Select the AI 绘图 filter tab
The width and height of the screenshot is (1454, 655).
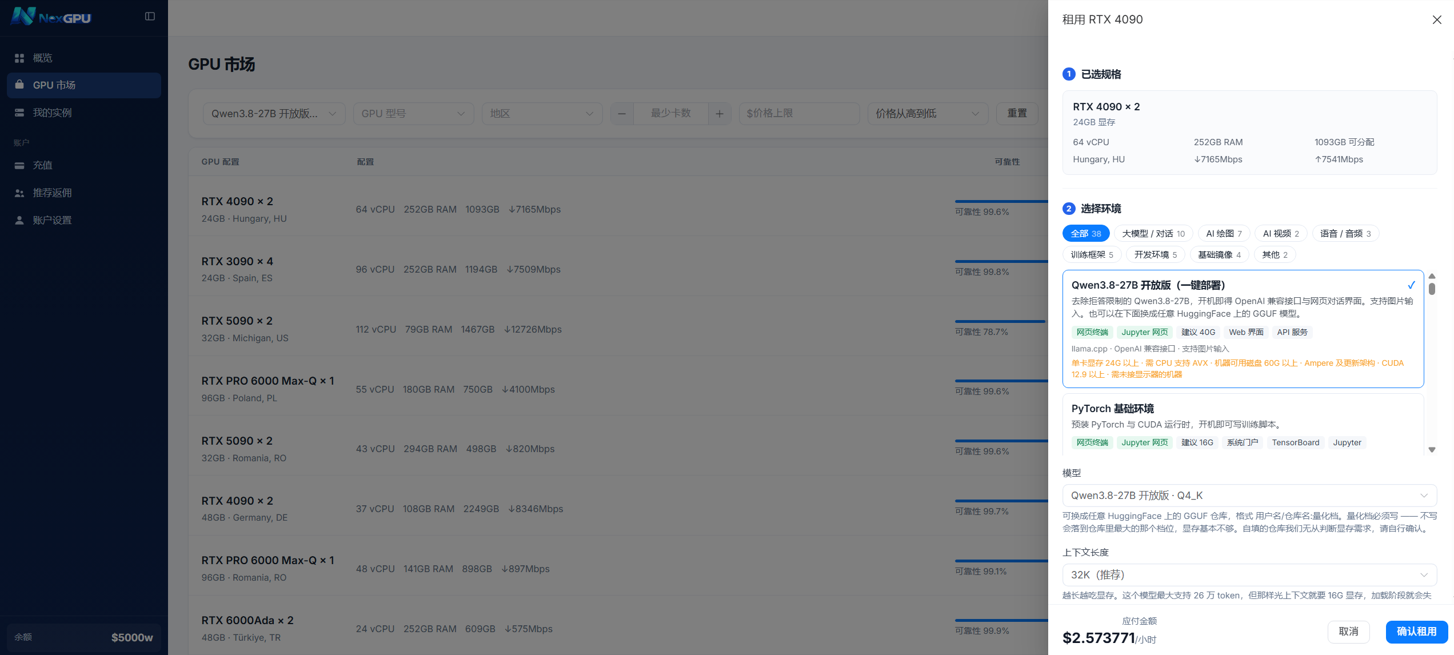click(x=1224, y=233)
